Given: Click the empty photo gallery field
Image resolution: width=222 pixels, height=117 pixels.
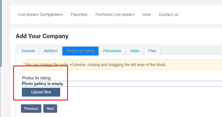Looking at the screenshot, I should coord(122,84).
